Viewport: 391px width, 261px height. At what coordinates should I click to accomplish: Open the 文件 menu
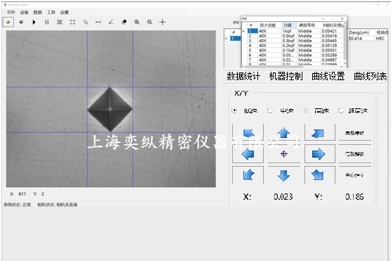pos(11,12)
